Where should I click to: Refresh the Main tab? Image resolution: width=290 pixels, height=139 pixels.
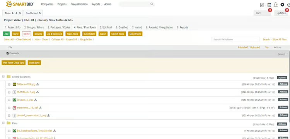pos(20,13)
